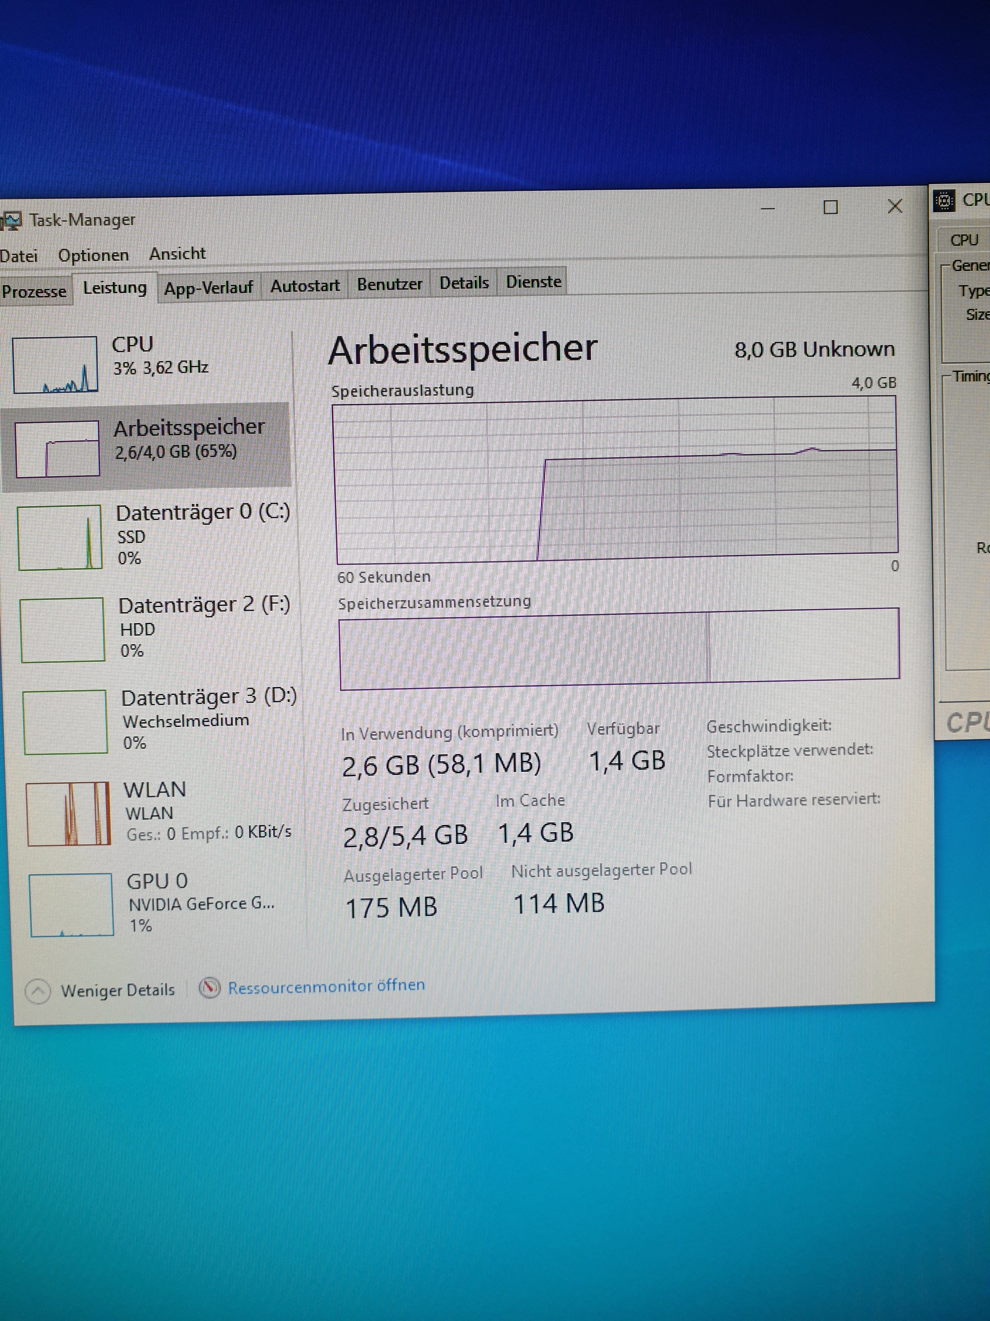The image size is (990, 1321).
Task: Click the Ressourcenmonitor gauge icon
Action: click(x=209, y=988)
